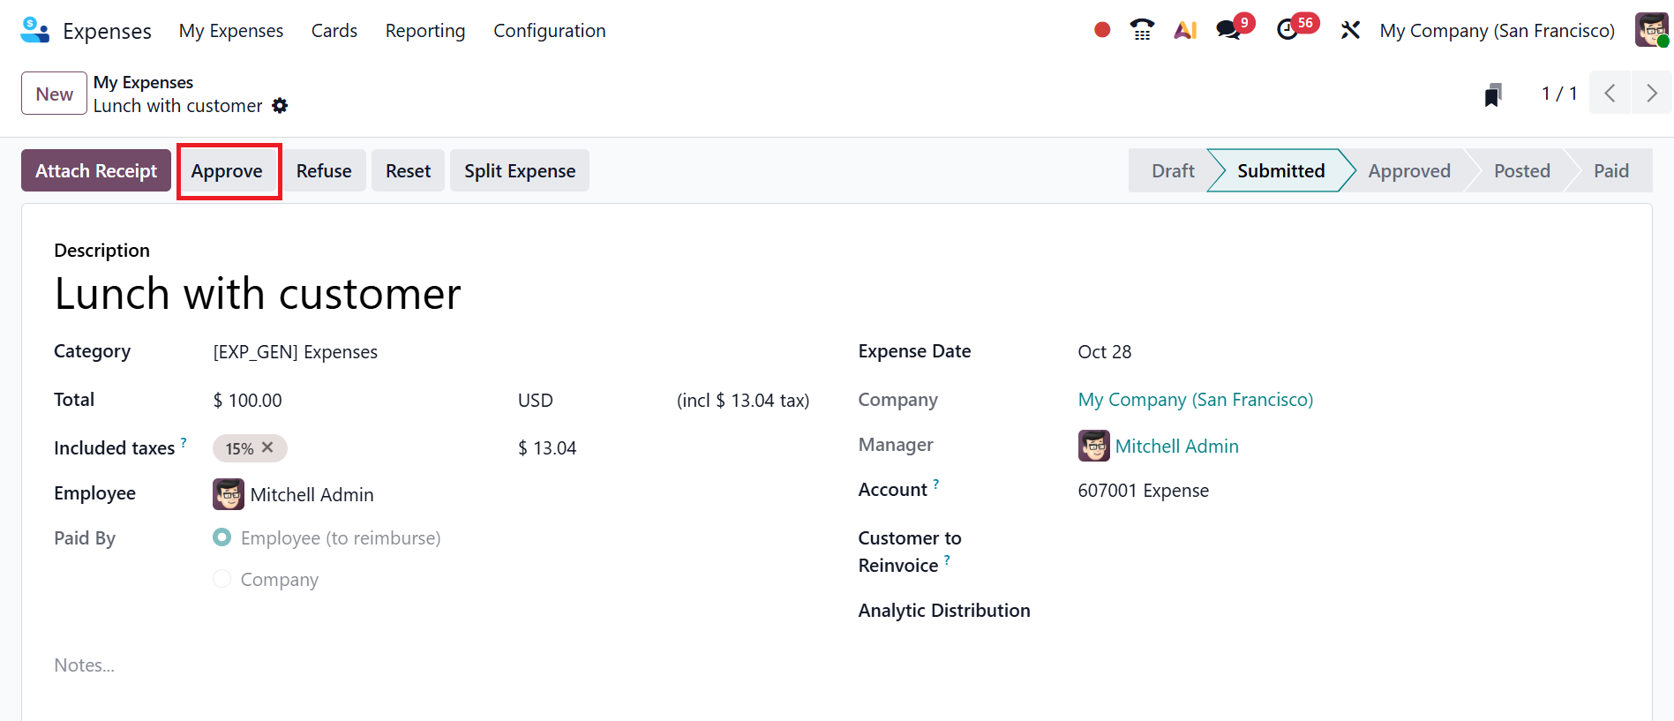Remove the 15% included tax tag
This screenshot has width=1674, height=721.
click(268, 447)
